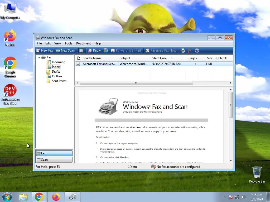Click the Drafts folder pencil icon
This screenshot has height=202, width=270.
[49, 72]
